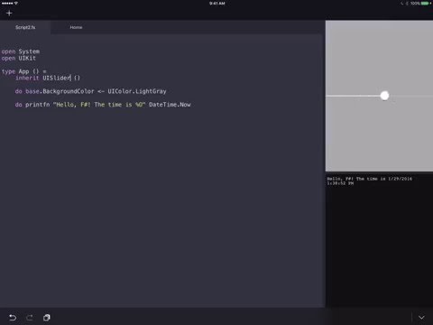433x325 pixels.
Task: Place cursor in 'open System' line
Action: [x=21, y=51]
